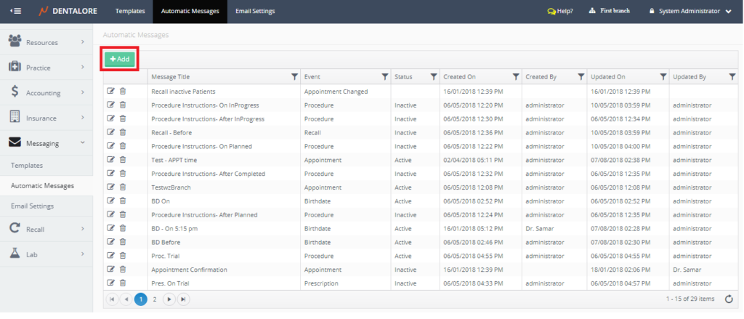This screenshot has height=319, width=744.
Task: Open the Email Settings top tab
Action: click(x=254, y=12)
